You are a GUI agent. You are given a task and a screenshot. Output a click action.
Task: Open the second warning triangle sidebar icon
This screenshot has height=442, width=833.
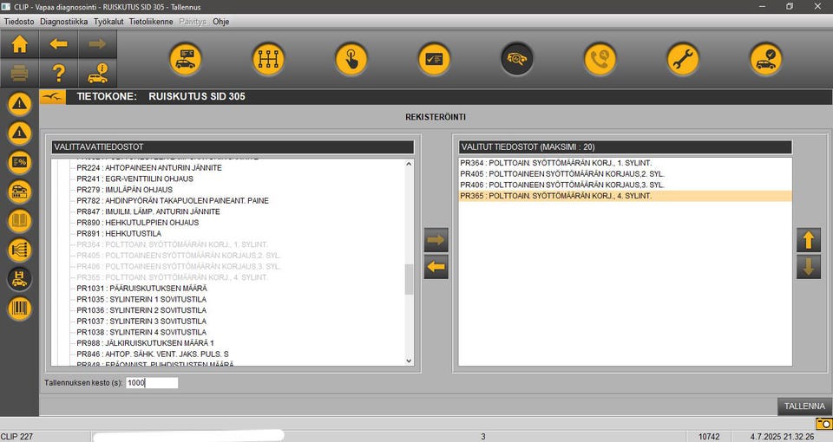tap(20, 133)
